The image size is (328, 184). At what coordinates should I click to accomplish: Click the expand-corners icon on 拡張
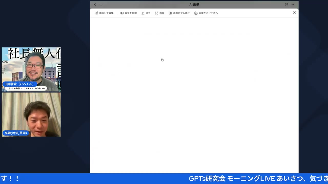[x=156, y=13]
